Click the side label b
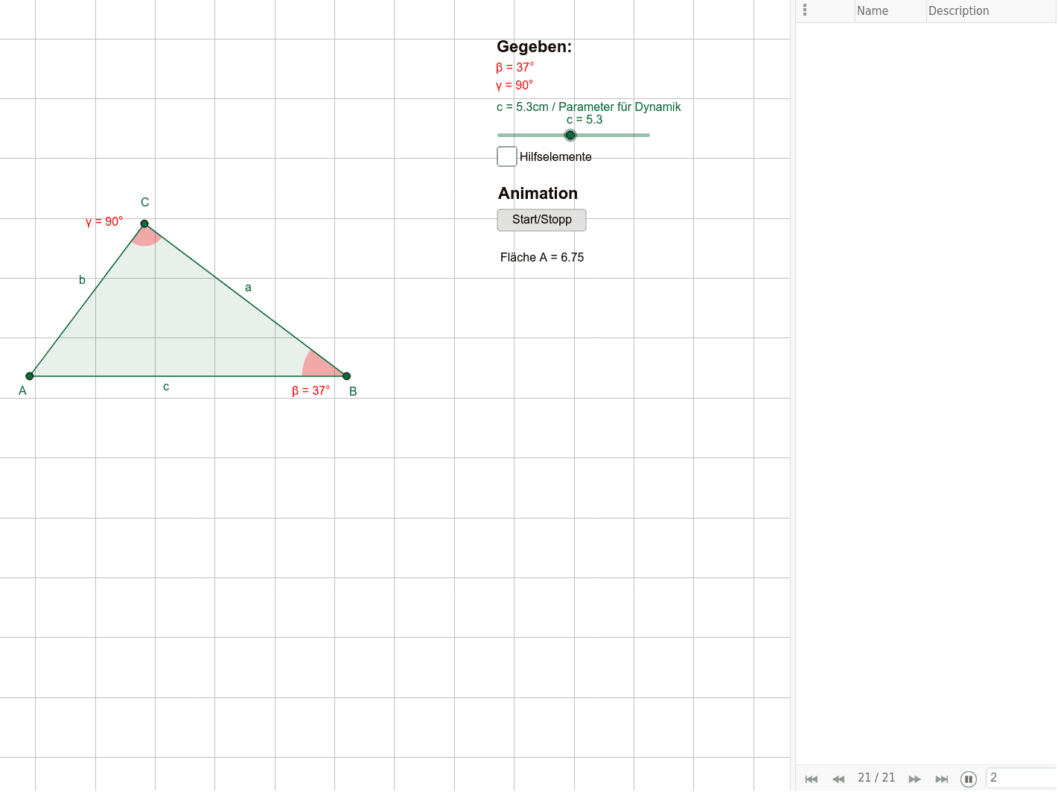1058x792 pixels. click(82, 280)
